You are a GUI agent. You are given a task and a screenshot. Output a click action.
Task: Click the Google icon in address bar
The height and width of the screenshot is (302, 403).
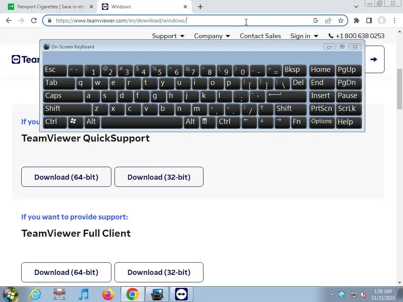click(x=316, y=20)
